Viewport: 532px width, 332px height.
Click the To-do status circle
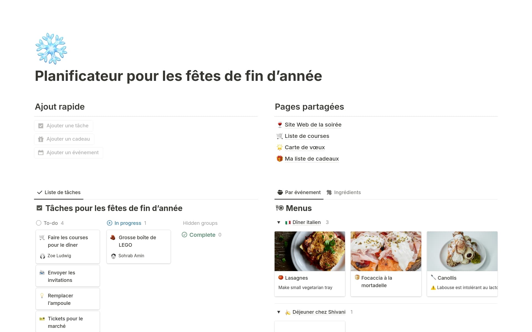coord(39,223)
